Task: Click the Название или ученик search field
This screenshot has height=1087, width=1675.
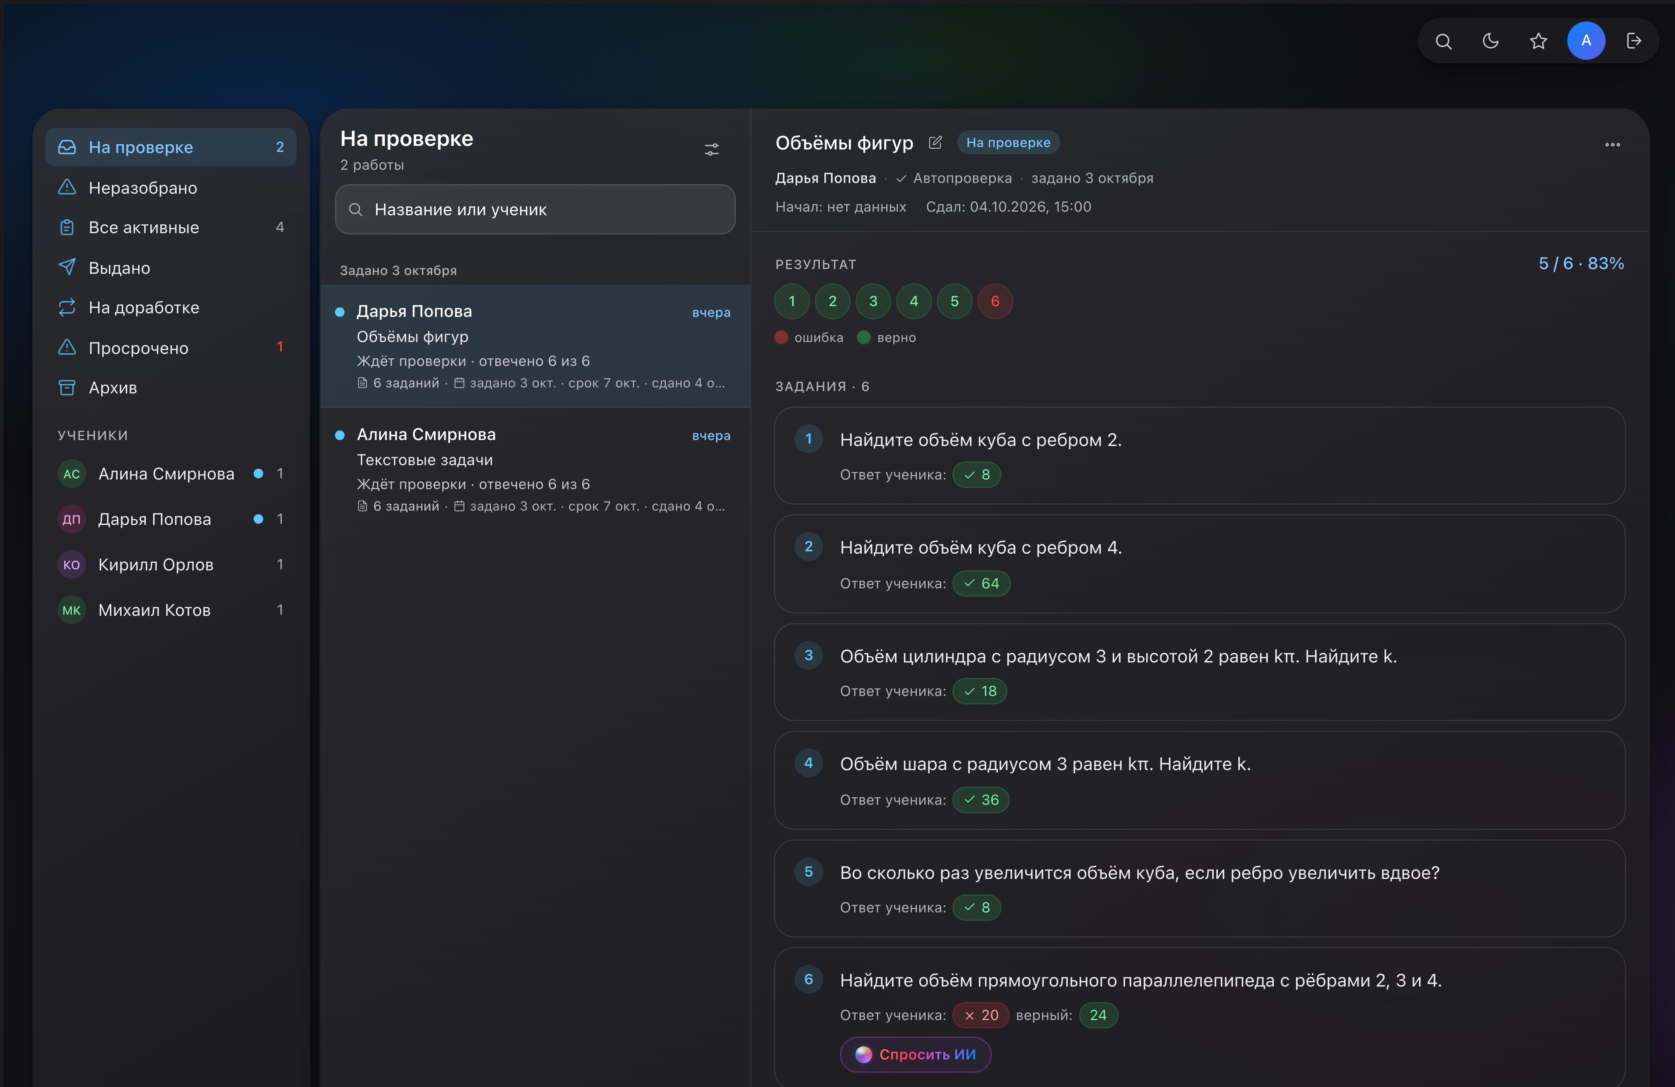Action: [x=535, y=210]
